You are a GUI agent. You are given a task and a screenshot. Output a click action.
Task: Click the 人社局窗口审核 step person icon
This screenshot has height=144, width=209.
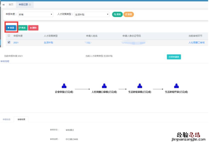coord(104,86)
